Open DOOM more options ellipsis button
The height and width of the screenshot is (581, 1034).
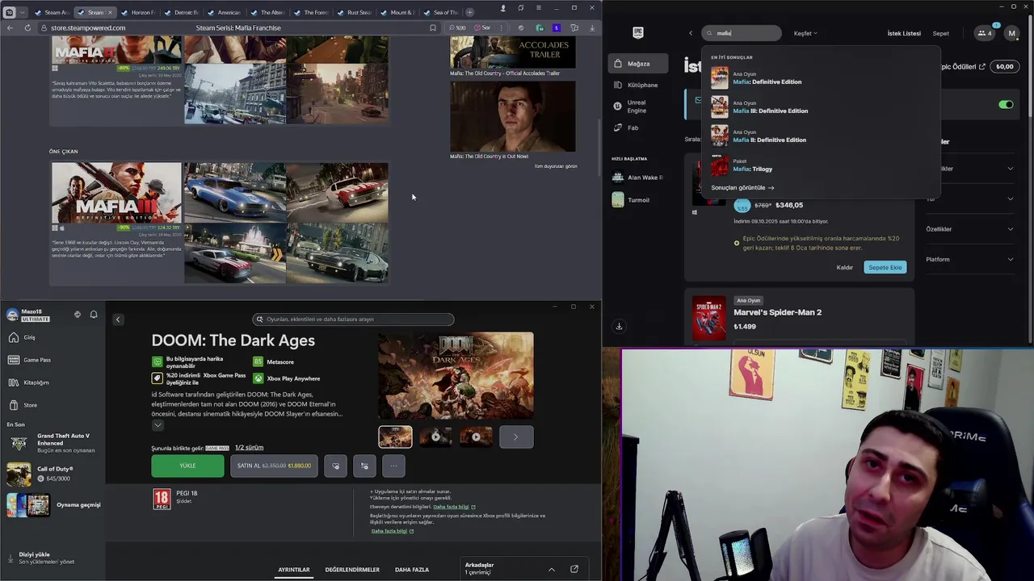click(x=393, y=466)
